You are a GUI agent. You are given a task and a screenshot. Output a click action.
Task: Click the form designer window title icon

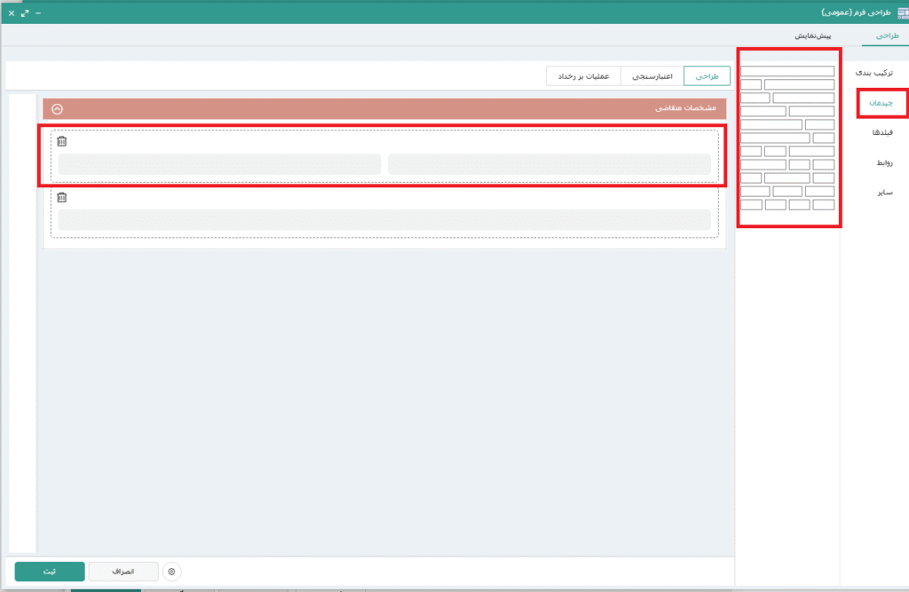pos(898,13)
